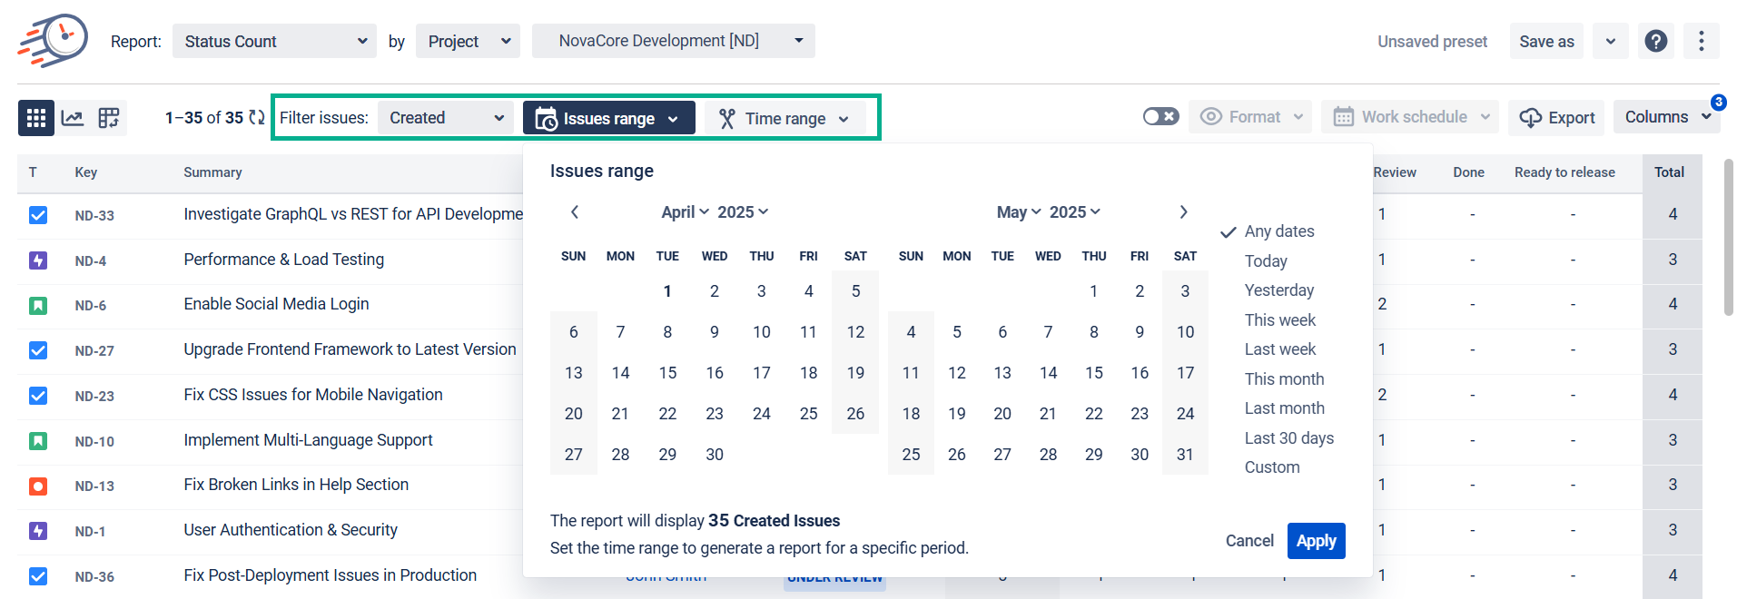The width and height of the screenshot is (1737, 599).
Task: Open the pivot table view icon
Action: [x=109, y=118]
